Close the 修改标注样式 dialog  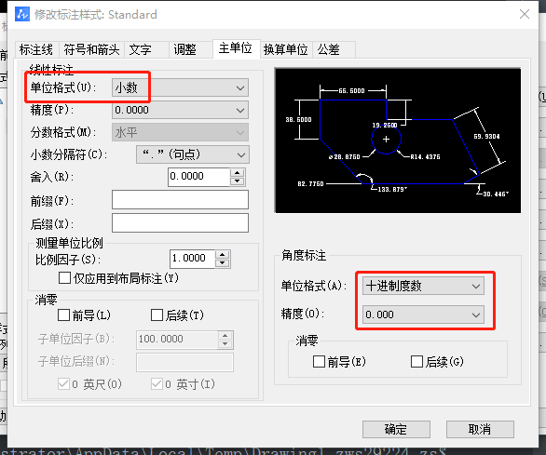525,14
